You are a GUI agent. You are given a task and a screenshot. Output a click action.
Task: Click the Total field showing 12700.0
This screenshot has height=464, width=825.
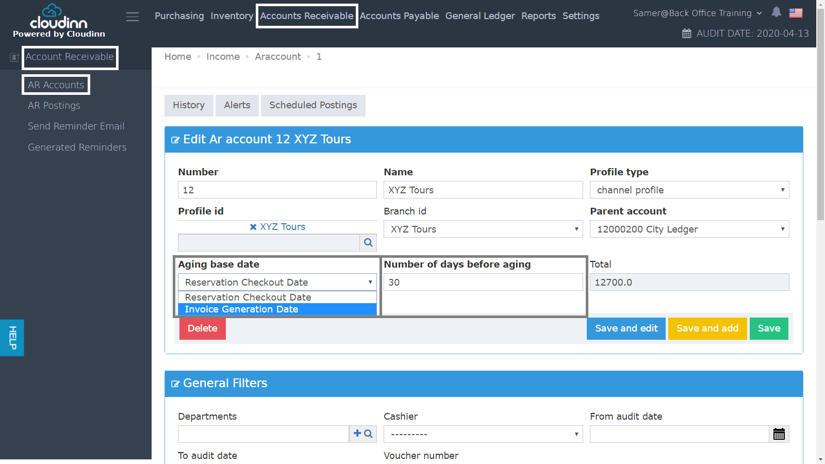pyautogui.click(x=689, y=282)
